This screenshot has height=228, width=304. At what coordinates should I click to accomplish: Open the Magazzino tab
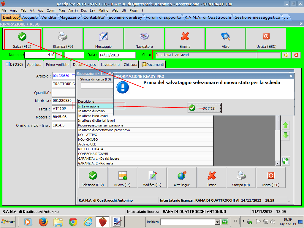point(69,18)
